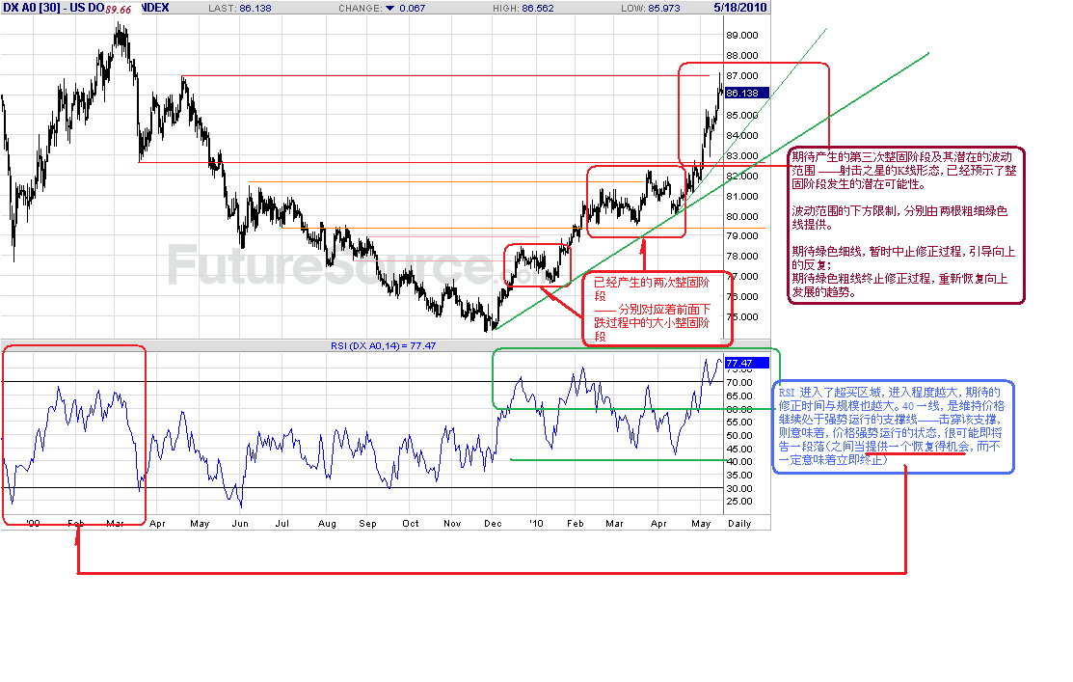Click the 70.00 RSI axis label
The image size is (1073, 682).
(x=739, y=383)
